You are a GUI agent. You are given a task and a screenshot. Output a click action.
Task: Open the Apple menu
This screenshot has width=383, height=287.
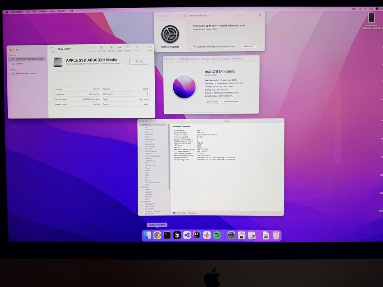(x=7, y=12)
